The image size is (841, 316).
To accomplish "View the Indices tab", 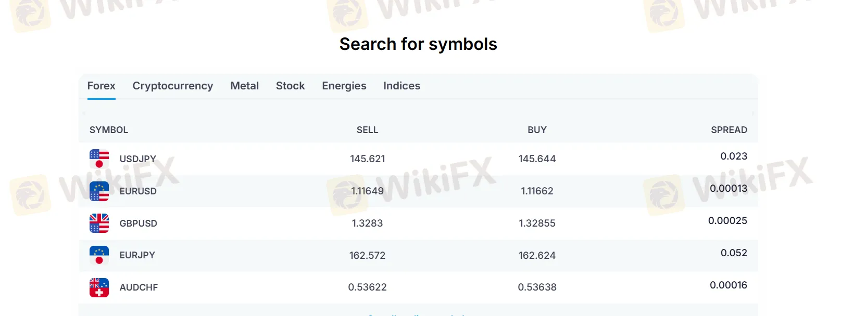I will click(x=402, y=86).
